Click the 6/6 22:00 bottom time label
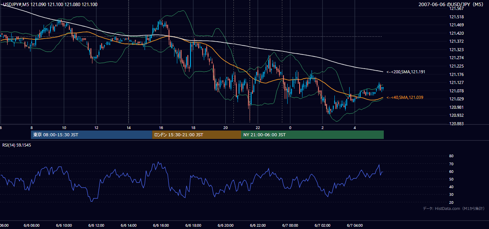This screenshot has width=489, height=229. point(258,225)
